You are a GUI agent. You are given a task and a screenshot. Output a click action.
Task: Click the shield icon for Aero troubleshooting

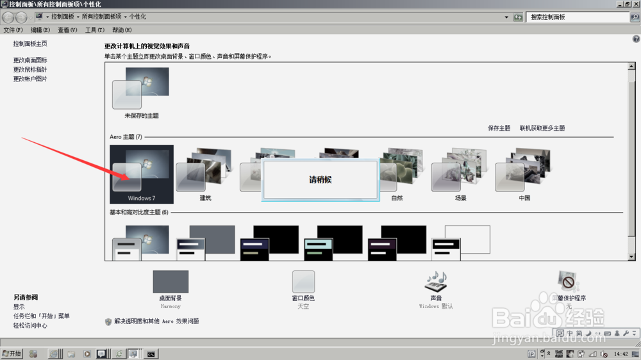pyautogui.click(x=108, y=322)
